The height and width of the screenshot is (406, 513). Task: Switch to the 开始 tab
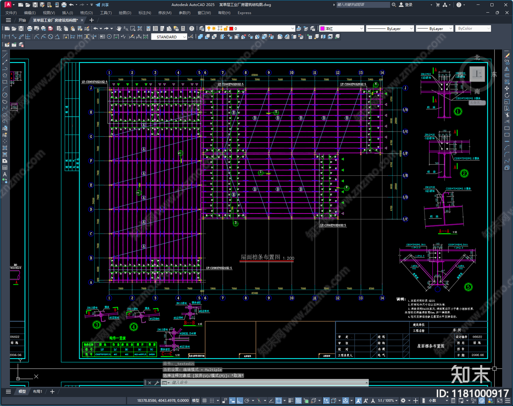(22, 20)
